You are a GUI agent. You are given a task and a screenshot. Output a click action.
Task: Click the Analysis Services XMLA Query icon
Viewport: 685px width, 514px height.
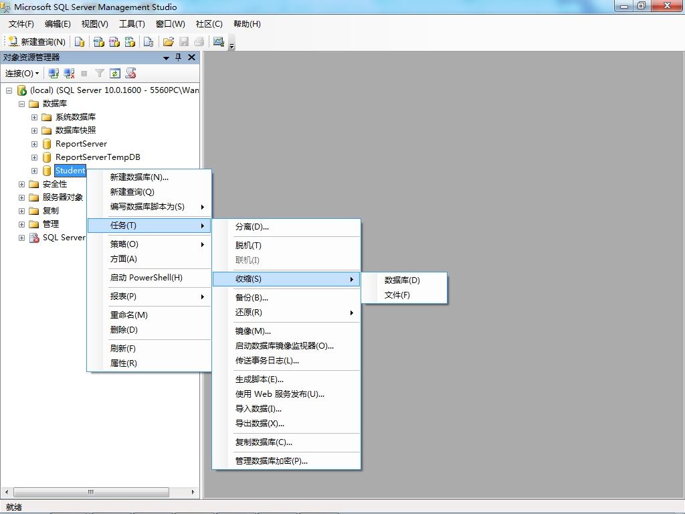click(x=130, y=41)
